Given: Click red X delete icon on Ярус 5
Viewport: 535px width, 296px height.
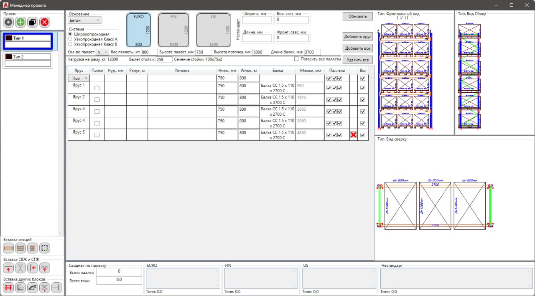Looking at the screenshot, I should point(353,135).
